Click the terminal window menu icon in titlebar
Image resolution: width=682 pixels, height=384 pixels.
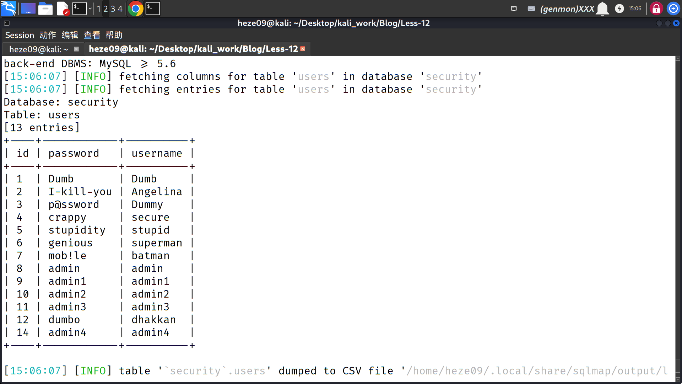pos(7,23)
